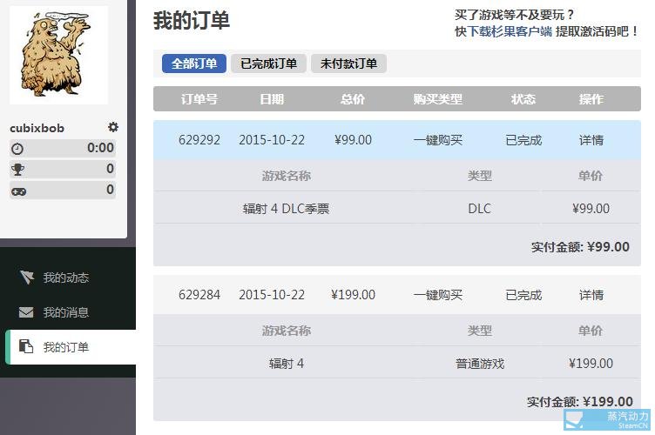655x435 pixels.
Task: Click the envelope 我的消息 icon
Action: [26, 312]
